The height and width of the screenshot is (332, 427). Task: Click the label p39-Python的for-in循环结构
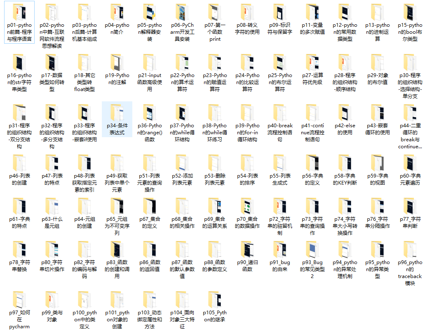[247, 133]
